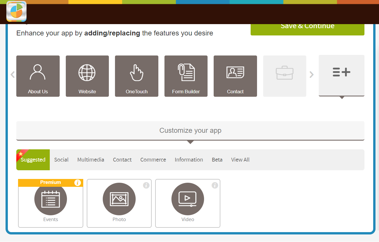The height and width of the screenshot is (242, 379).
Task: Open the Website globe feature tile
Action: 87,76
